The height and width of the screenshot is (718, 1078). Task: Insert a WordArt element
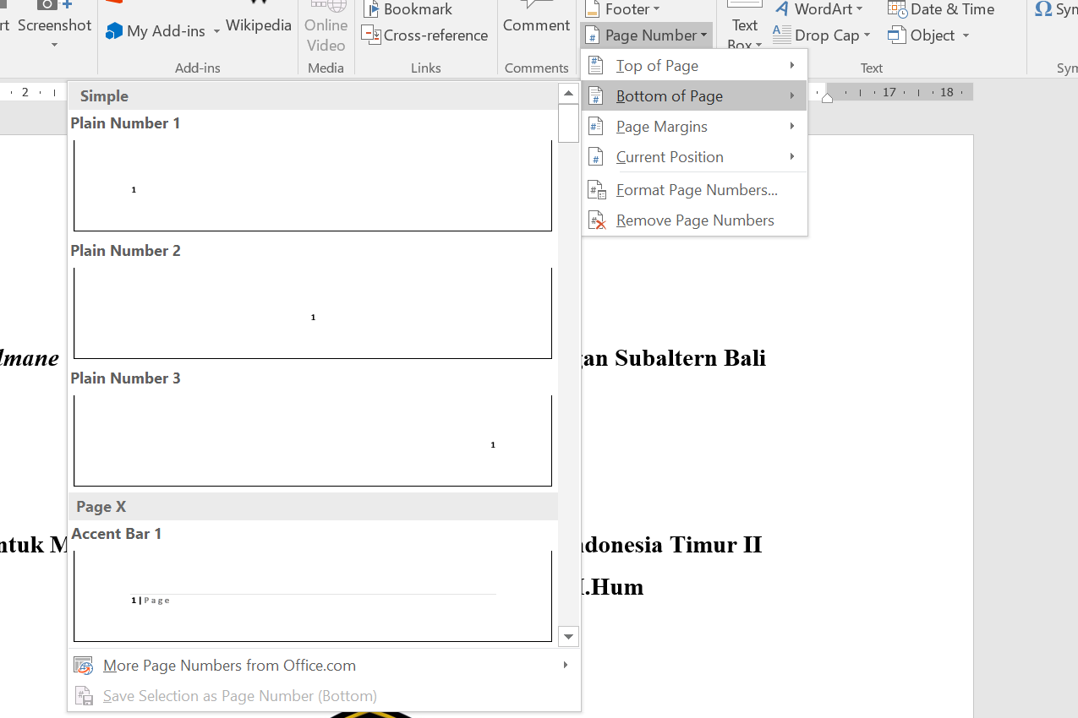[818, 9]
